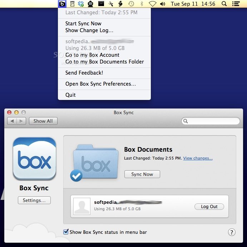Click the large Box Sync app icon
This screenshot has width=247, height=247.
point(34,158)
